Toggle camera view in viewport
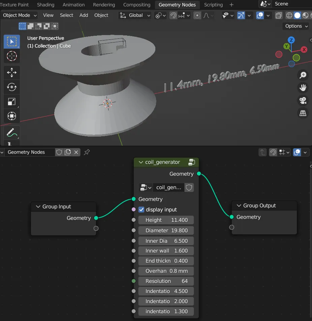The image size is (312, 321). click(x=303, y=100)
